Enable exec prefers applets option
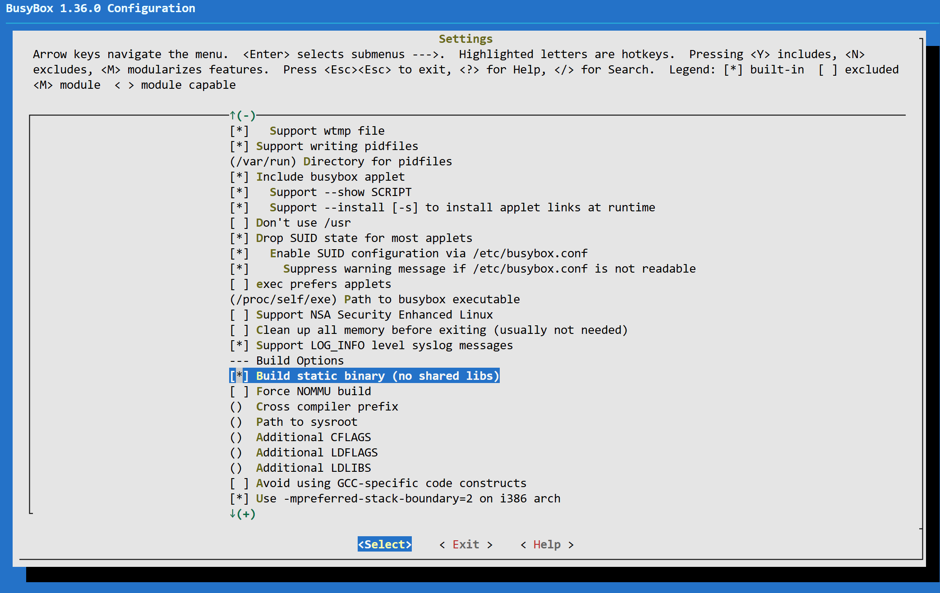Screen dimensions: 940x593 [x=310, y=284]
